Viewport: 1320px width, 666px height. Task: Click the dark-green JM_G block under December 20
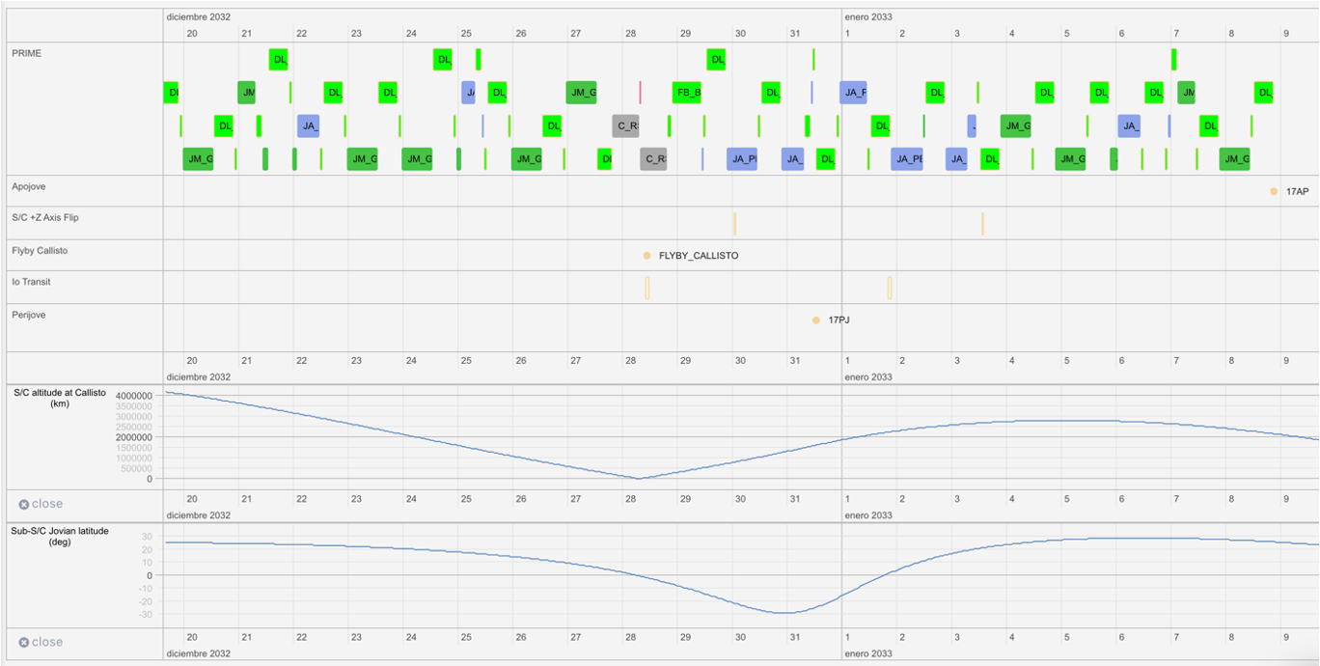197,159
